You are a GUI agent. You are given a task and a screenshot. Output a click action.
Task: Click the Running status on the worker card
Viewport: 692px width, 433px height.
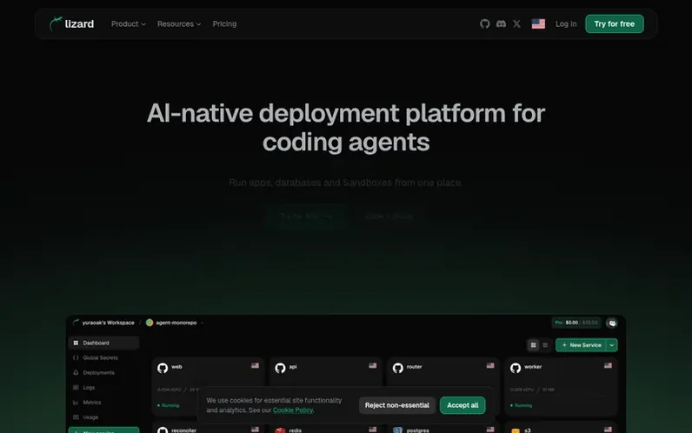[x=522, y=405]
